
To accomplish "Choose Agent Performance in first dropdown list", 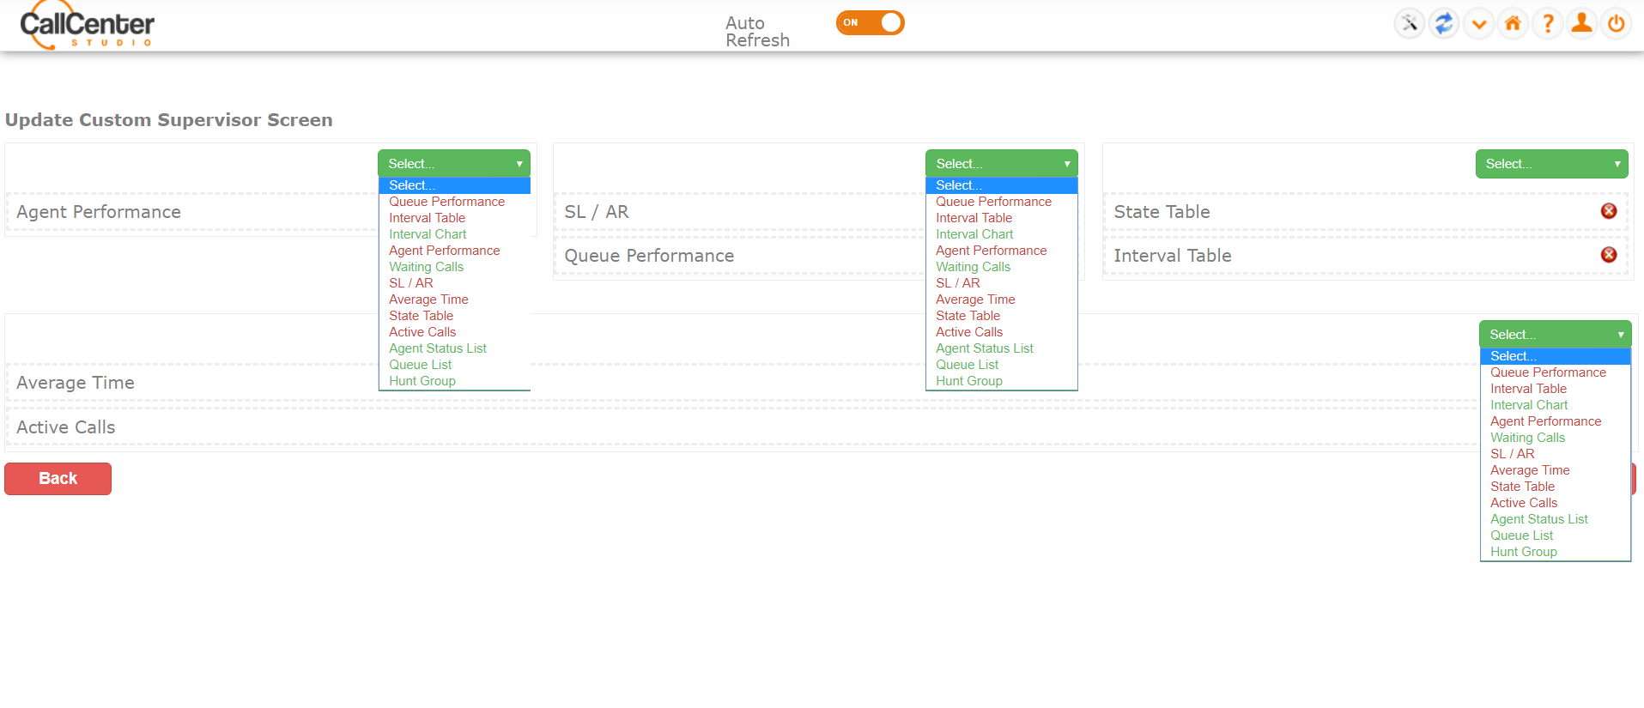I will click(454, 251).
